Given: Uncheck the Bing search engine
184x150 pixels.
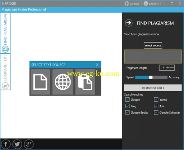Looking at the screenshot, I should tap(127, 106).
